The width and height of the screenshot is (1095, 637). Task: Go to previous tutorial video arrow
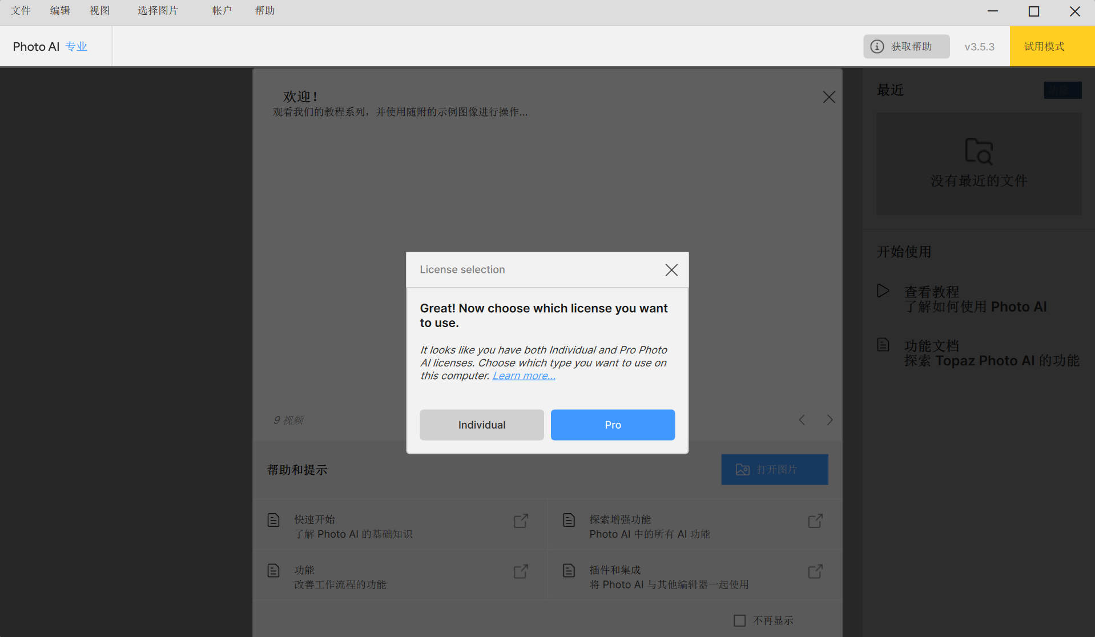tap(802, 420)
